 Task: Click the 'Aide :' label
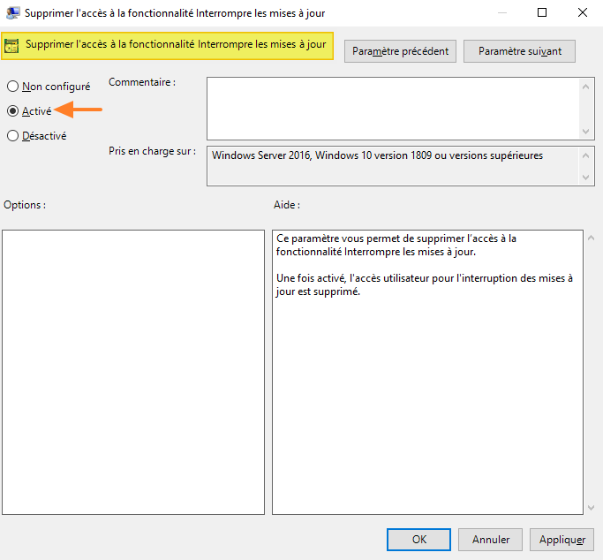[x=287, y=205]
